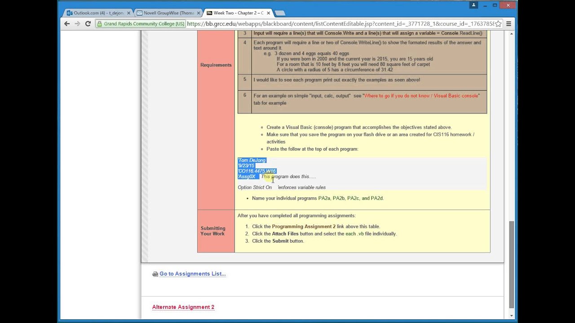This screenshot has height=323, width=575.
Task: Click the bold 'Attach Files' text
Action: 285,234
